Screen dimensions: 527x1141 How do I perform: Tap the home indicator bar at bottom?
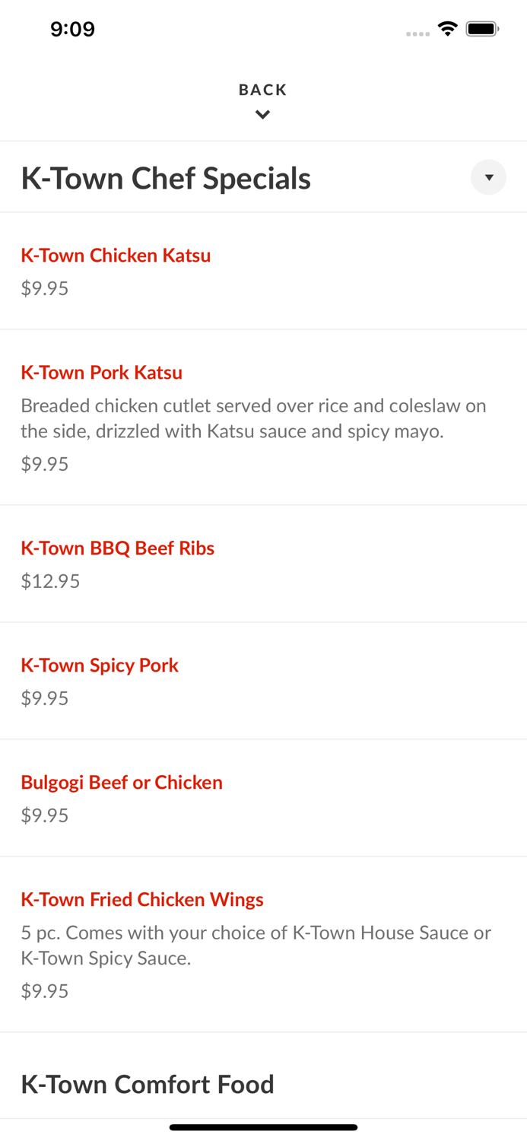coord(263,1127)
